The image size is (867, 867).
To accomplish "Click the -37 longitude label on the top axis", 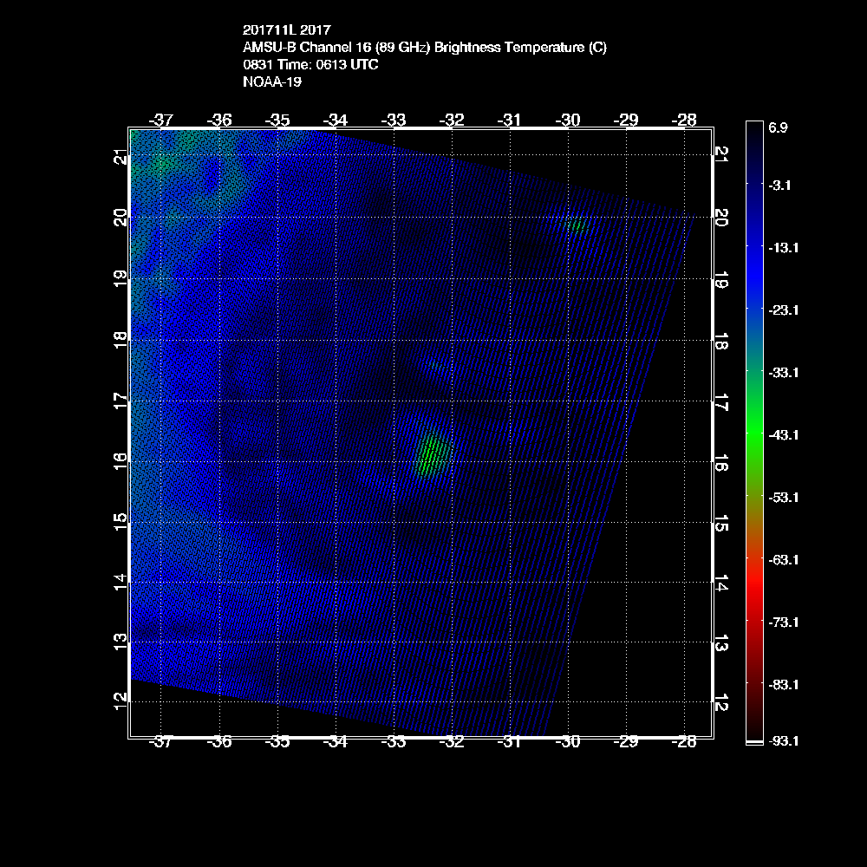I will pos(162,120).
